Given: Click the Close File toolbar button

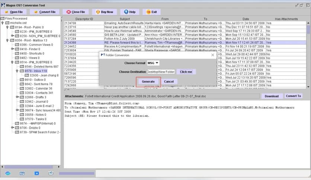Looking at the screenshot, I should (x=76, y=12).
